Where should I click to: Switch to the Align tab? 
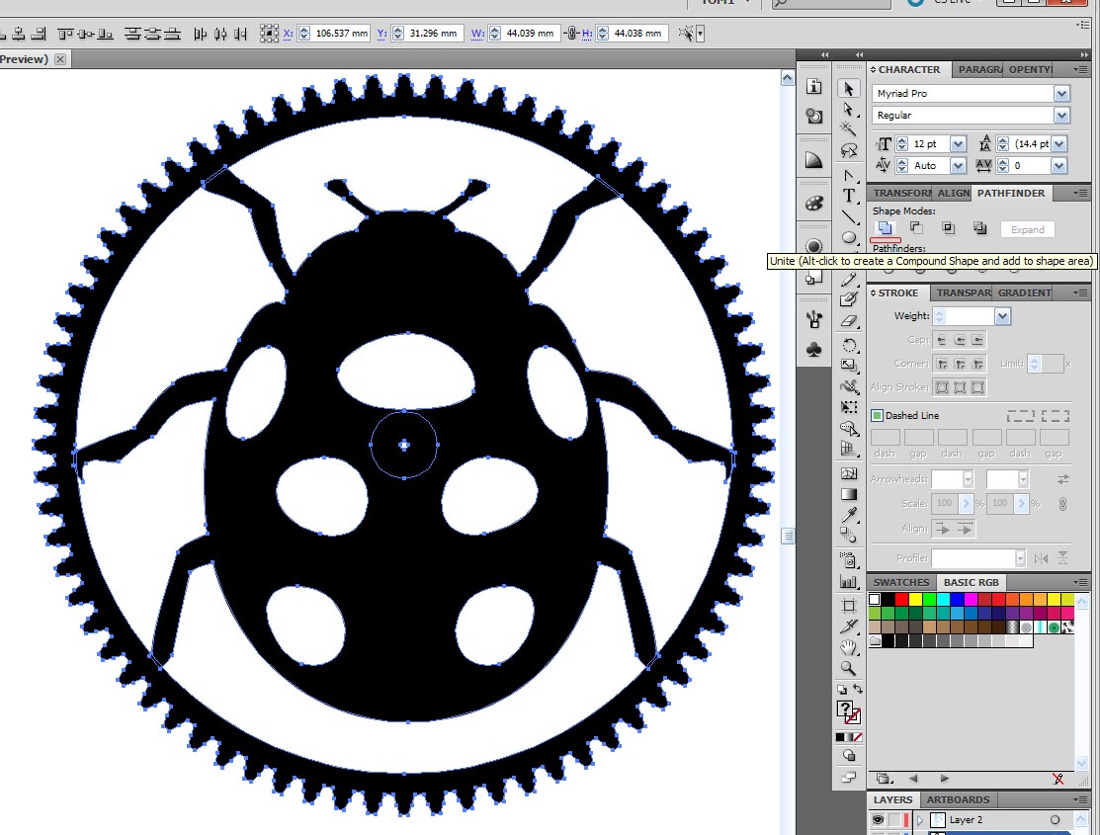pyautogui.click(x=954, y=193)
